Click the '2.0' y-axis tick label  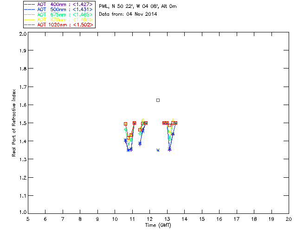pos(23,34)
